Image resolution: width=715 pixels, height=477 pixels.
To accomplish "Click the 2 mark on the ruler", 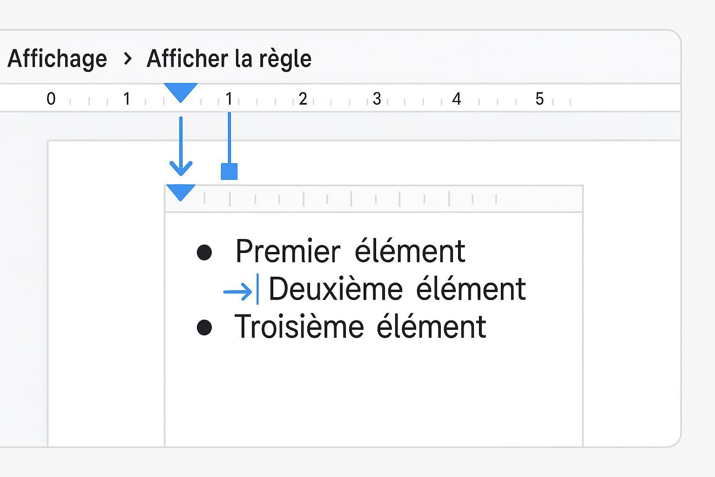I will coord(303,99).
